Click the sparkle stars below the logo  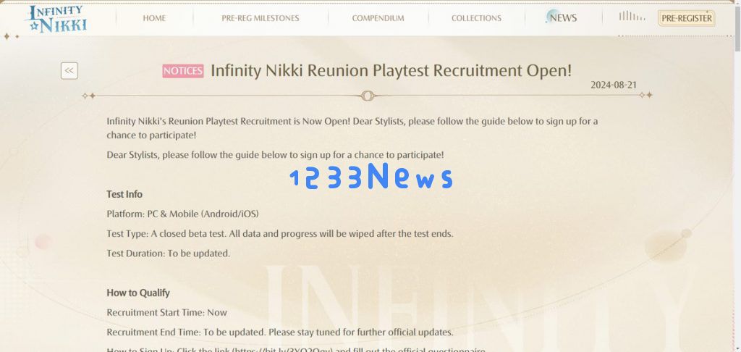[x=12, y=36]
